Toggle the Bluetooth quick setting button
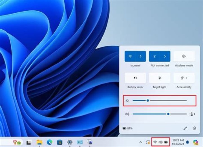 coord(154,56)
